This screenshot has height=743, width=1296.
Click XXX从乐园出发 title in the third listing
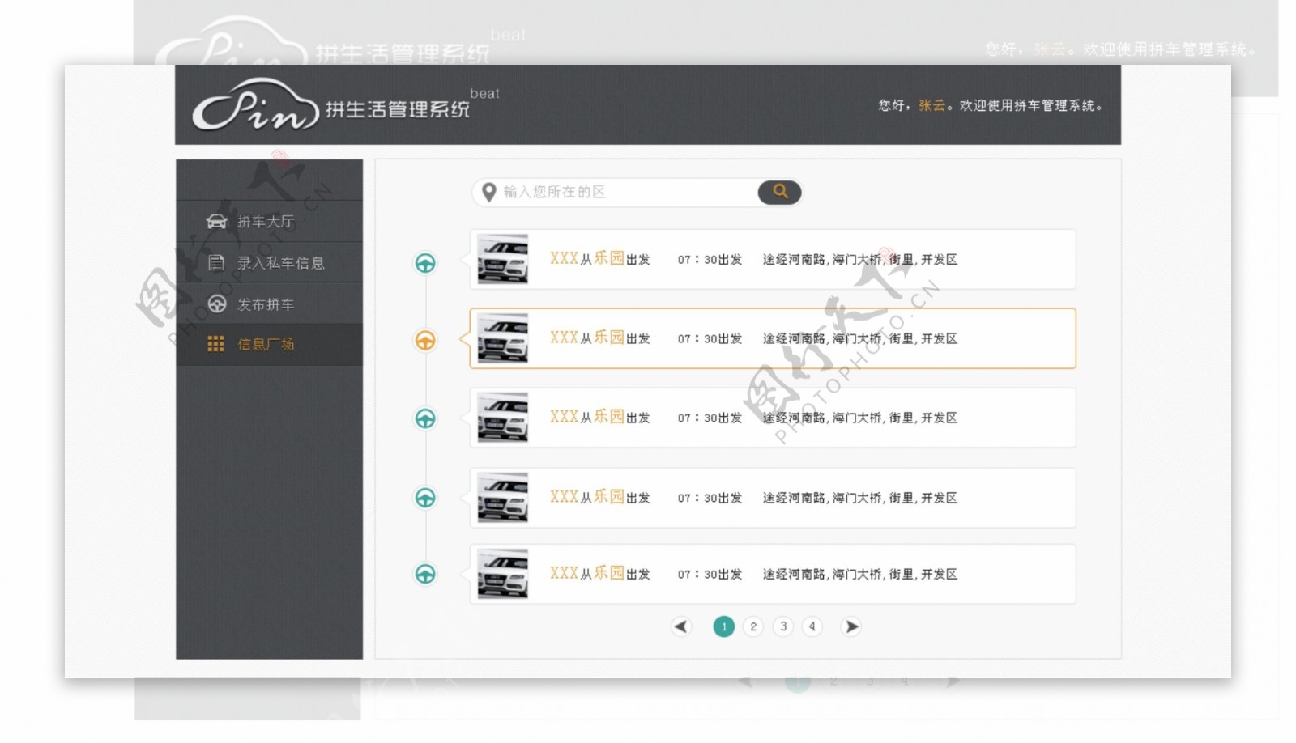(x=600, y=417)
